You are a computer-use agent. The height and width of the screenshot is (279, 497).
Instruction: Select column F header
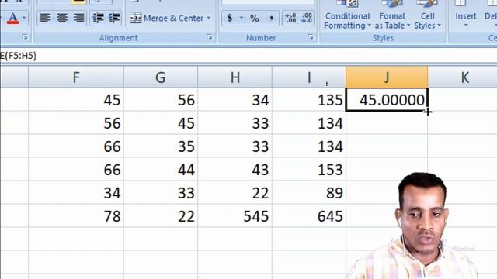click(76, 77)
